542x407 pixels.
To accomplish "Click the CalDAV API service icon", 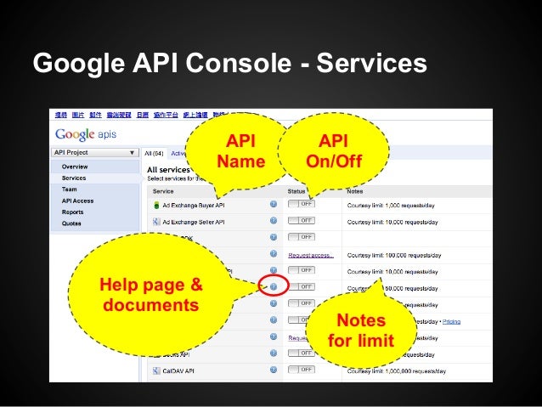I will [156, 370].
